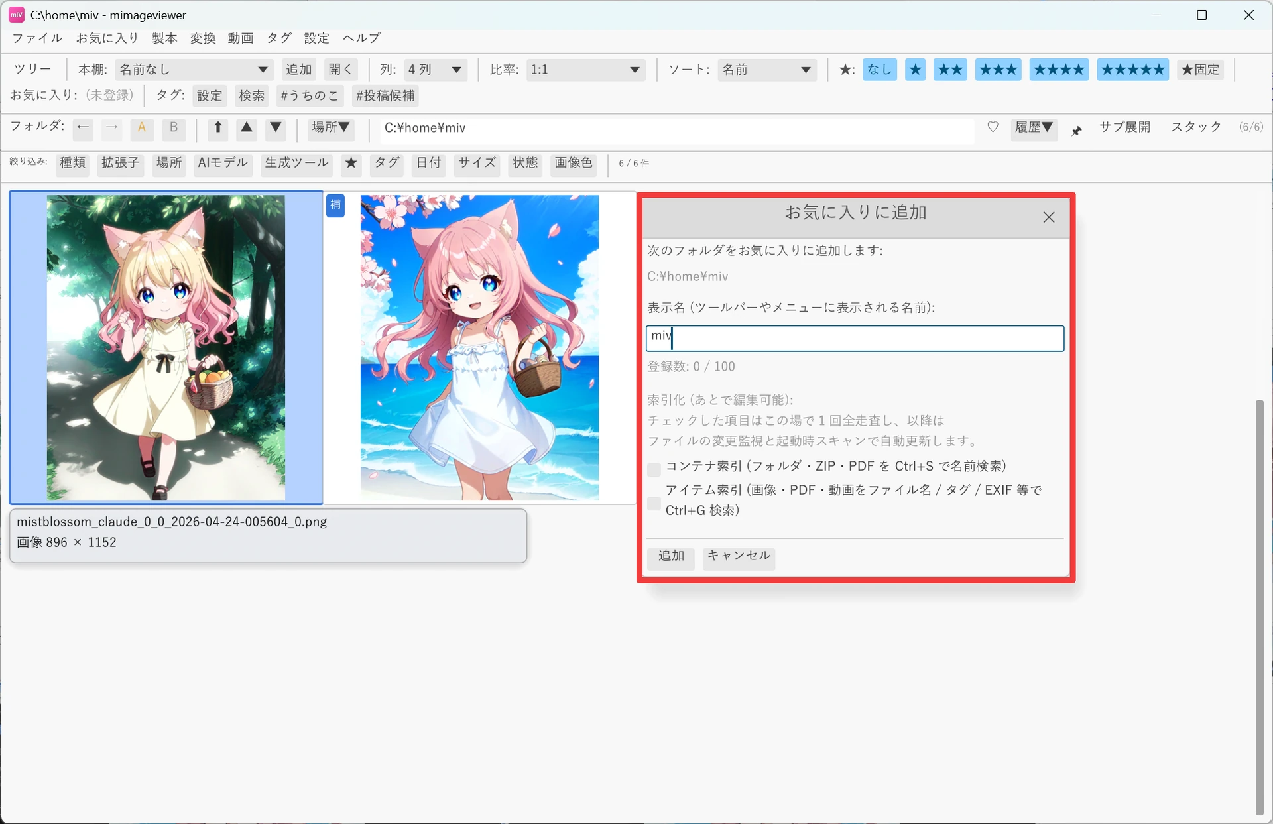Expand the 場所▼ dropdown

(331, 128)
